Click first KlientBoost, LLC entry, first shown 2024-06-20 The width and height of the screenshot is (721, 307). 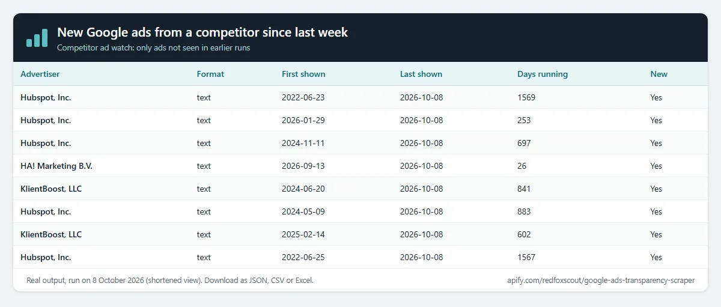[x=360, y=189]
